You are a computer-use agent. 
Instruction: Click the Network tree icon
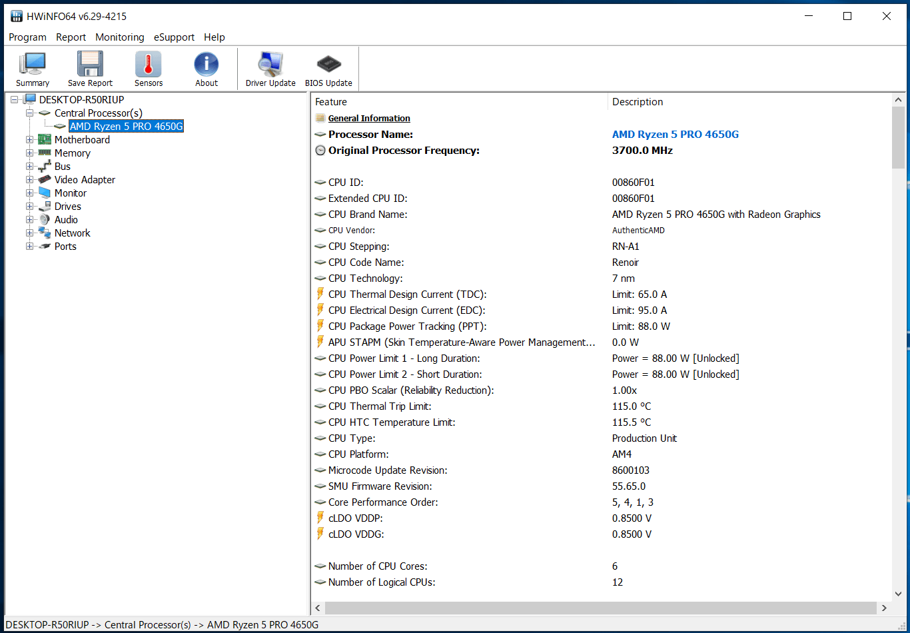[x=45, y=233]
